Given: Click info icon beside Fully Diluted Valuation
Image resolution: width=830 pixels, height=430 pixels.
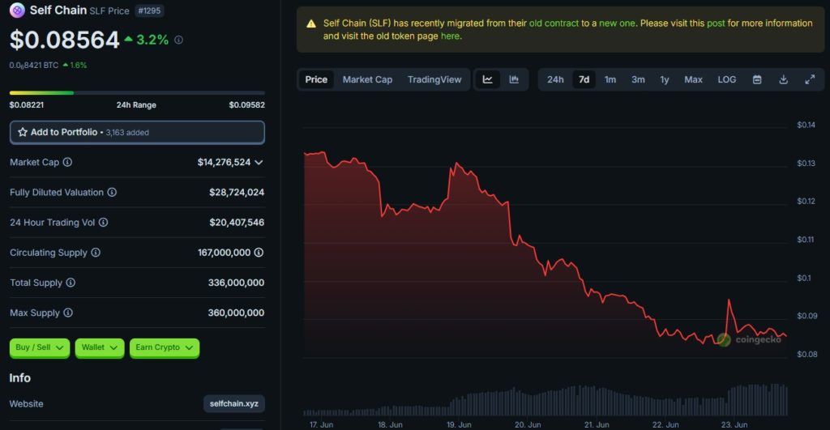Looking at the screenshot, I should click(x=112, y=193).
